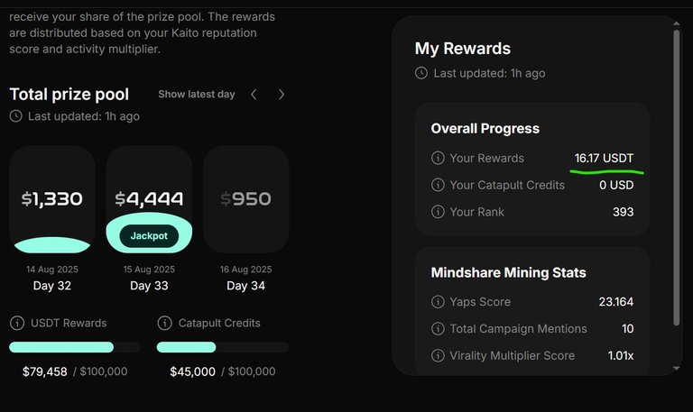693x412 pixels.
Task: Go to next day with right chevron
Action: tap(282, 94)
